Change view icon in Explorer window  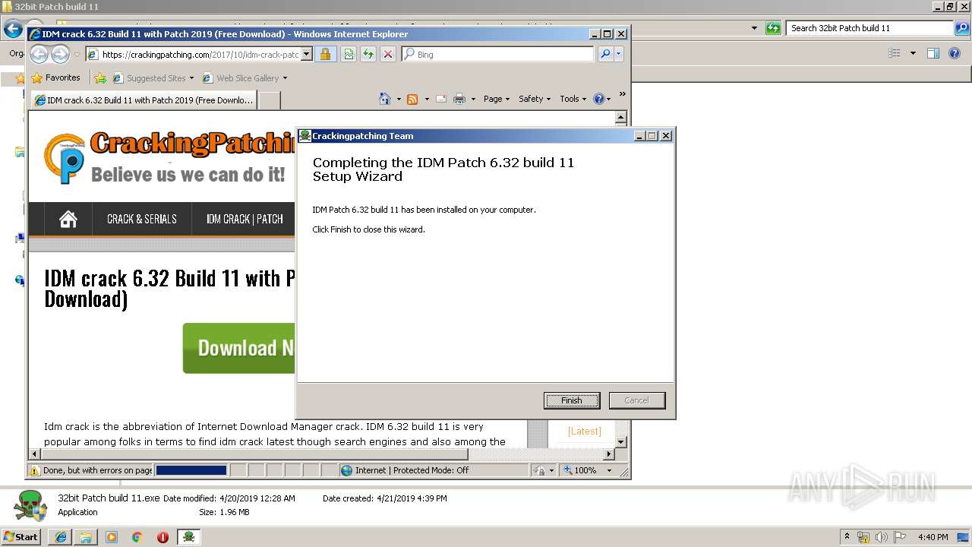pos(895,53)
